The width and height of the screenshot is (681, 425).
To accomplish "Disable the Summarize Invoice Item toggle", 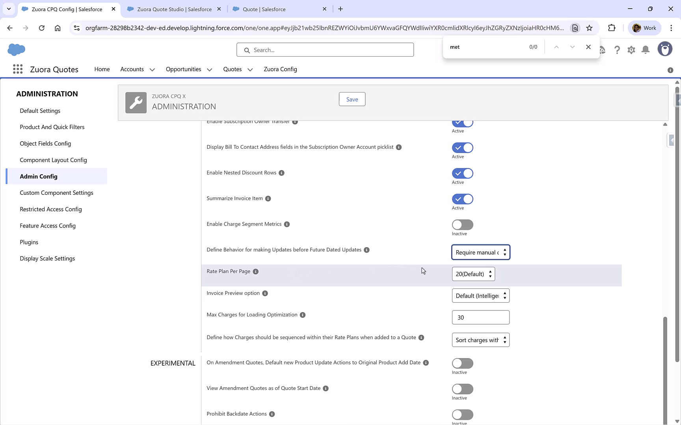I will click(462, 199).
